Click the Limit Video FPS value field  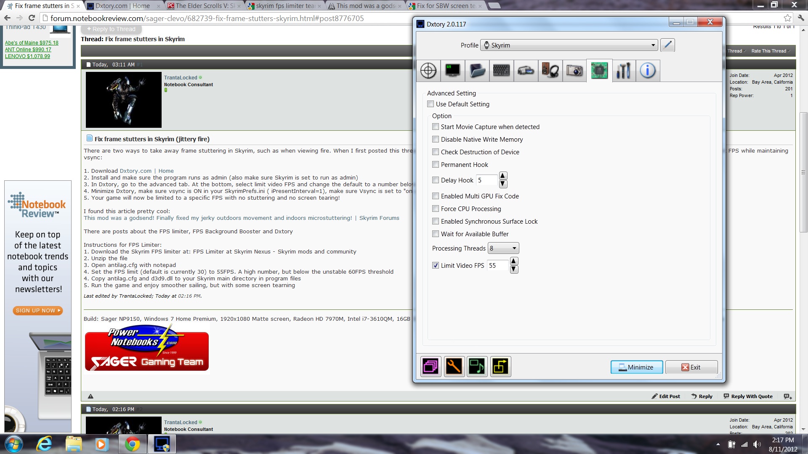click(x=498, y=265)
